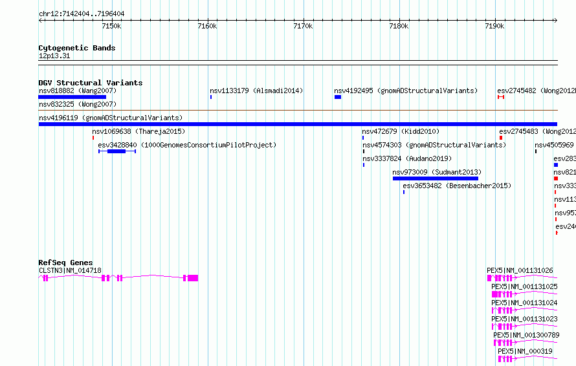Click the blue esv3428840 glyph with whiskers
Viewport: 576px width, 366px height.
(x=117, y=151)
